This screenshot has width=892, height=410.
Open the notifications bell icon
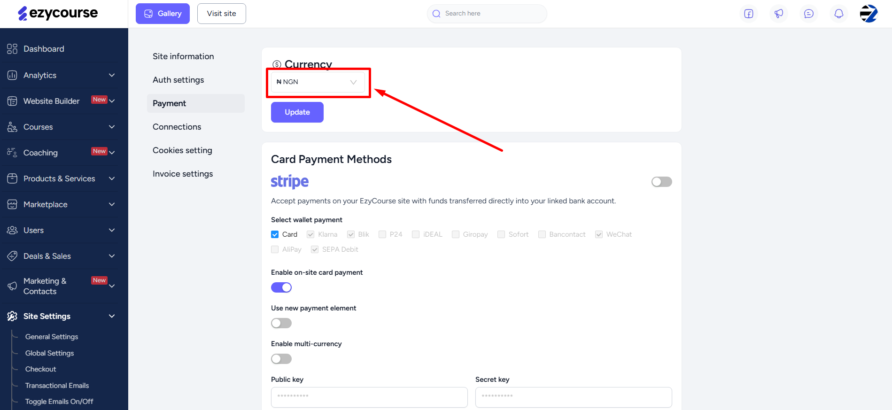(839, 14)
